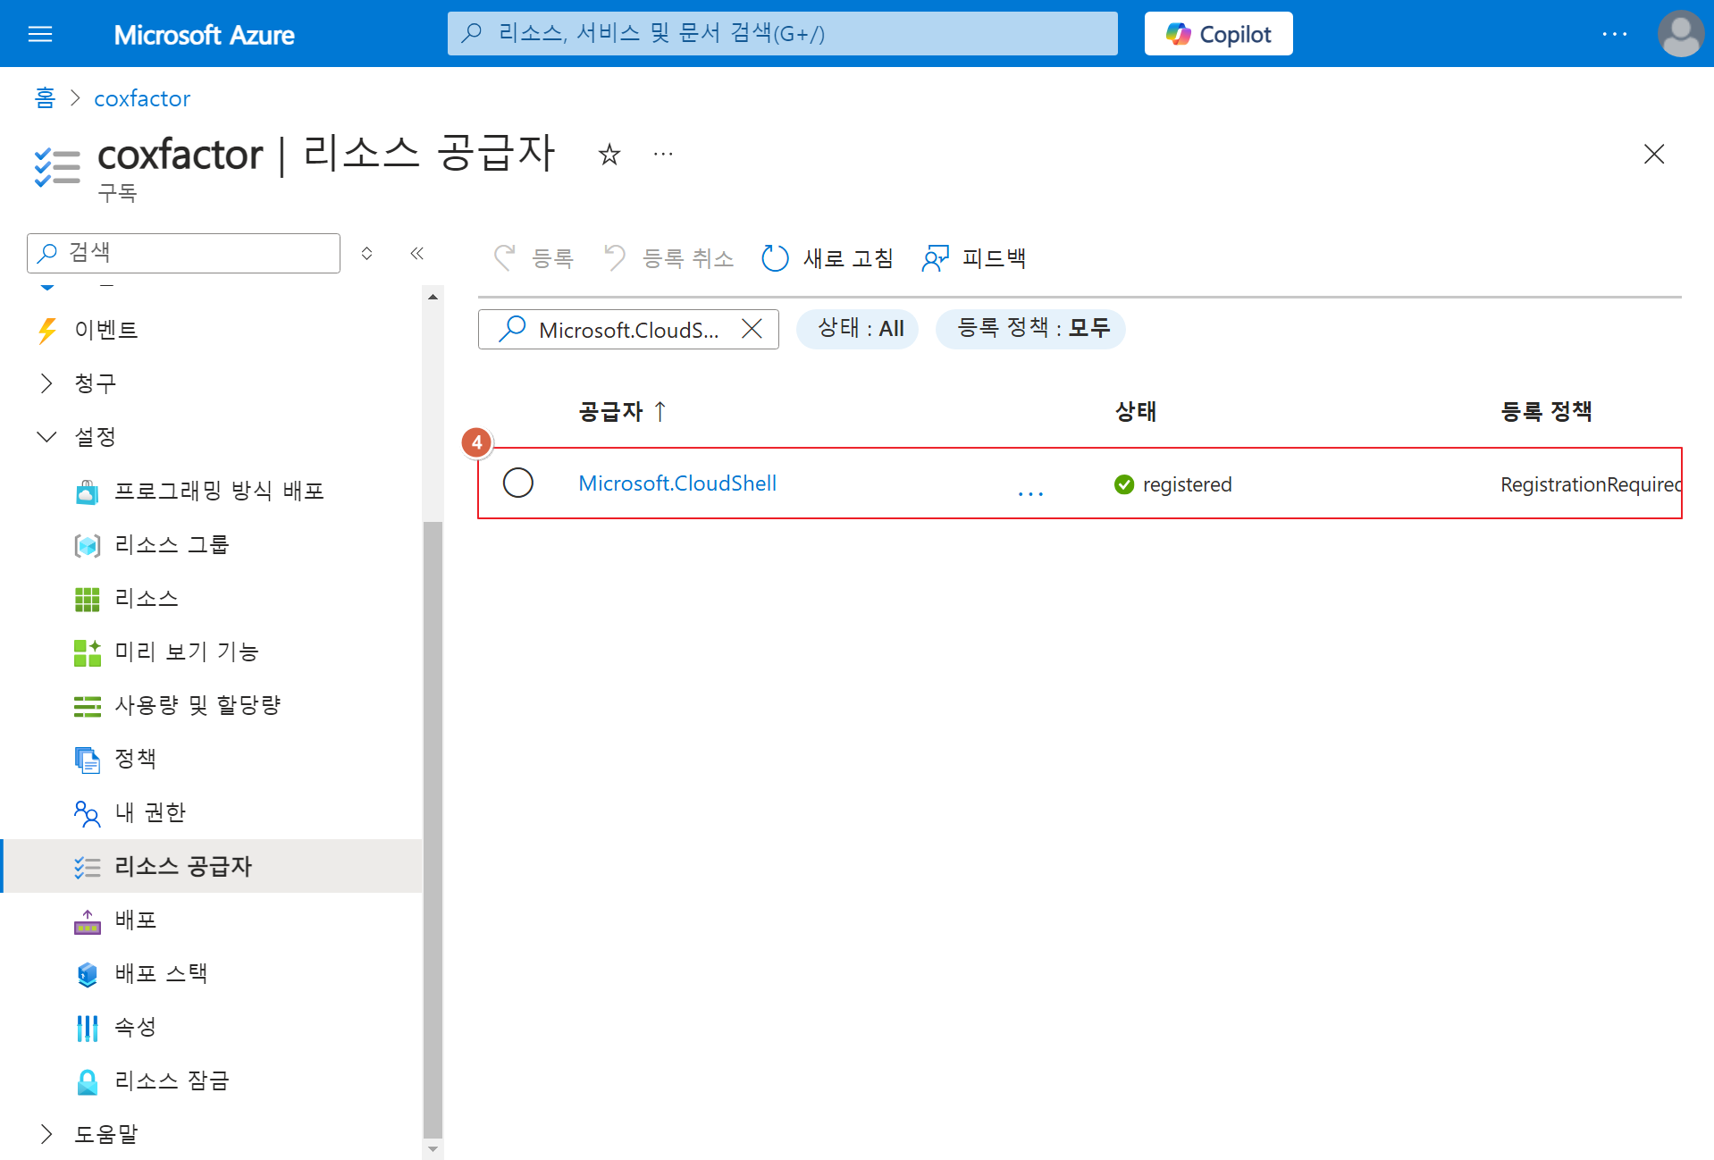Screen dimensions: 1714x1160
Task: Open Microsoft.CloudShell provider link
Action: (677, 483)
